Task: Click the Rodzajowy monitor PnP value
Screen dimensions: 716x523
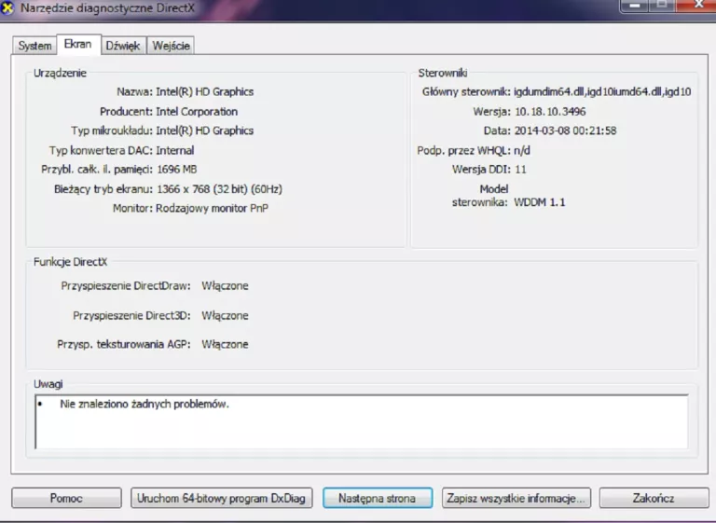Action: tap(212, 208)
